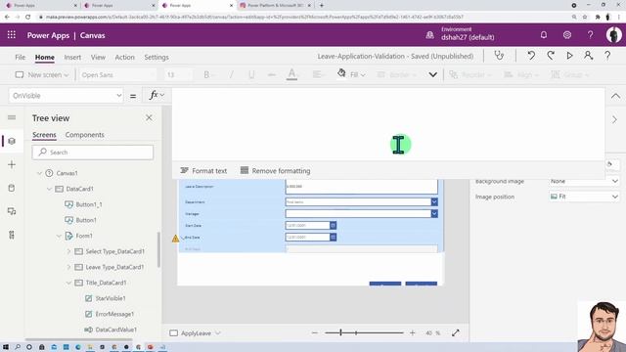Open the help question mark in purple header
626x352 pixels.
(x=590, y=35)
